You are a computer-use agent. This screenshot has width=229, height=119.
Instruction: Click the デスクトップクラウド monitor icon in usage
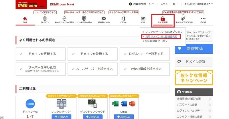tap(92, 104)
